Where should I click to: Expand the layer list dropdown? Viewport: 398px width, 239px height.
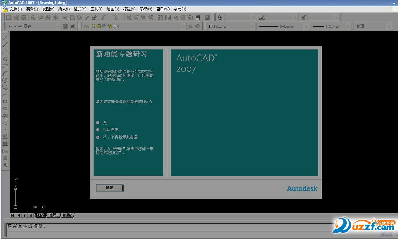pos(183,26)
